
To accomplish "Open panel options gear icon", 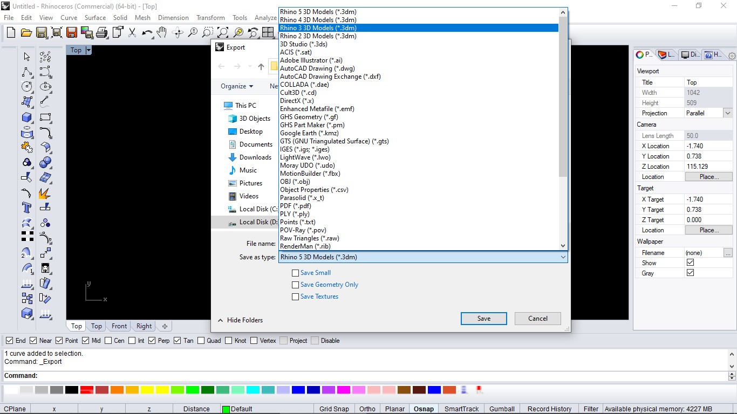I will [732, 56].
